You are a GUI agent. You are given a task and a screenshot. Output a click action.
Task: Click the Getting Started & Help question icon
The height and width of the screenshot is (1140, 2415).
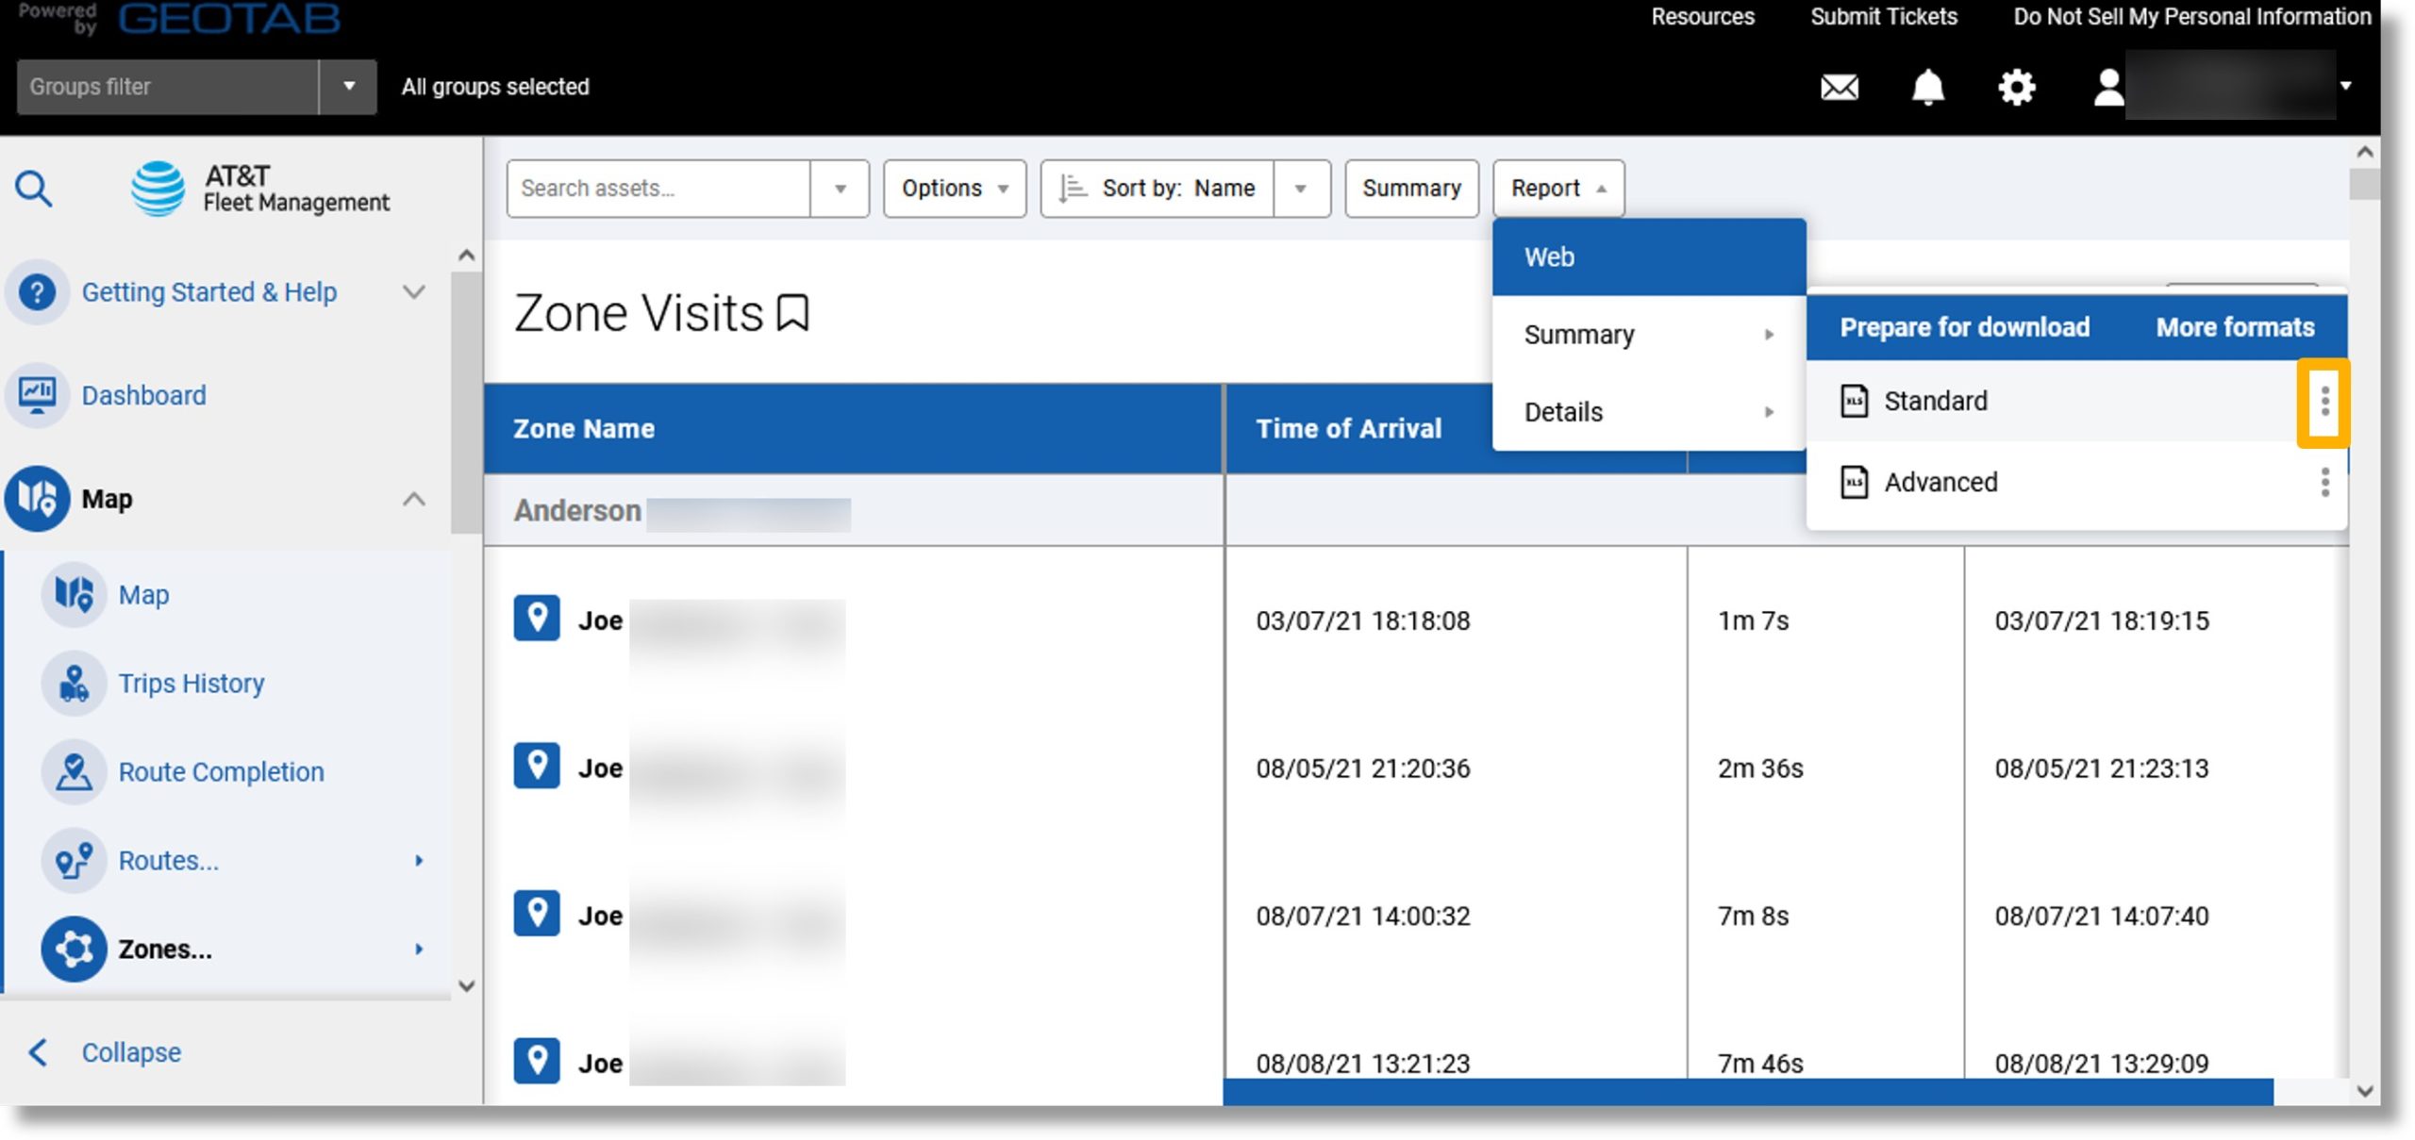click(x=38, y=292)
